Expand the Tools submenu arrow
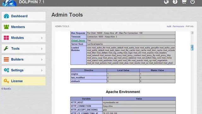202x114 pixels. [42, 49]
